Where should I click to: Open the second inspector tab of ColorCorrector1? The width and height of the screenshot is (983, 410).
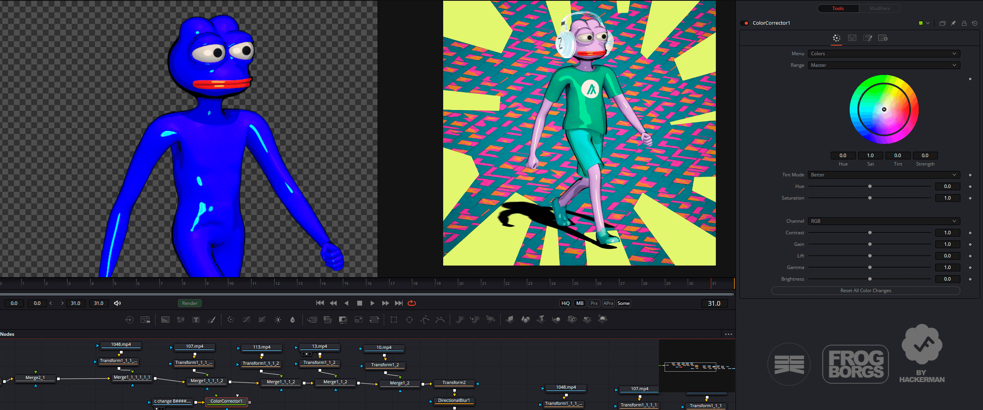pos(852,38)
